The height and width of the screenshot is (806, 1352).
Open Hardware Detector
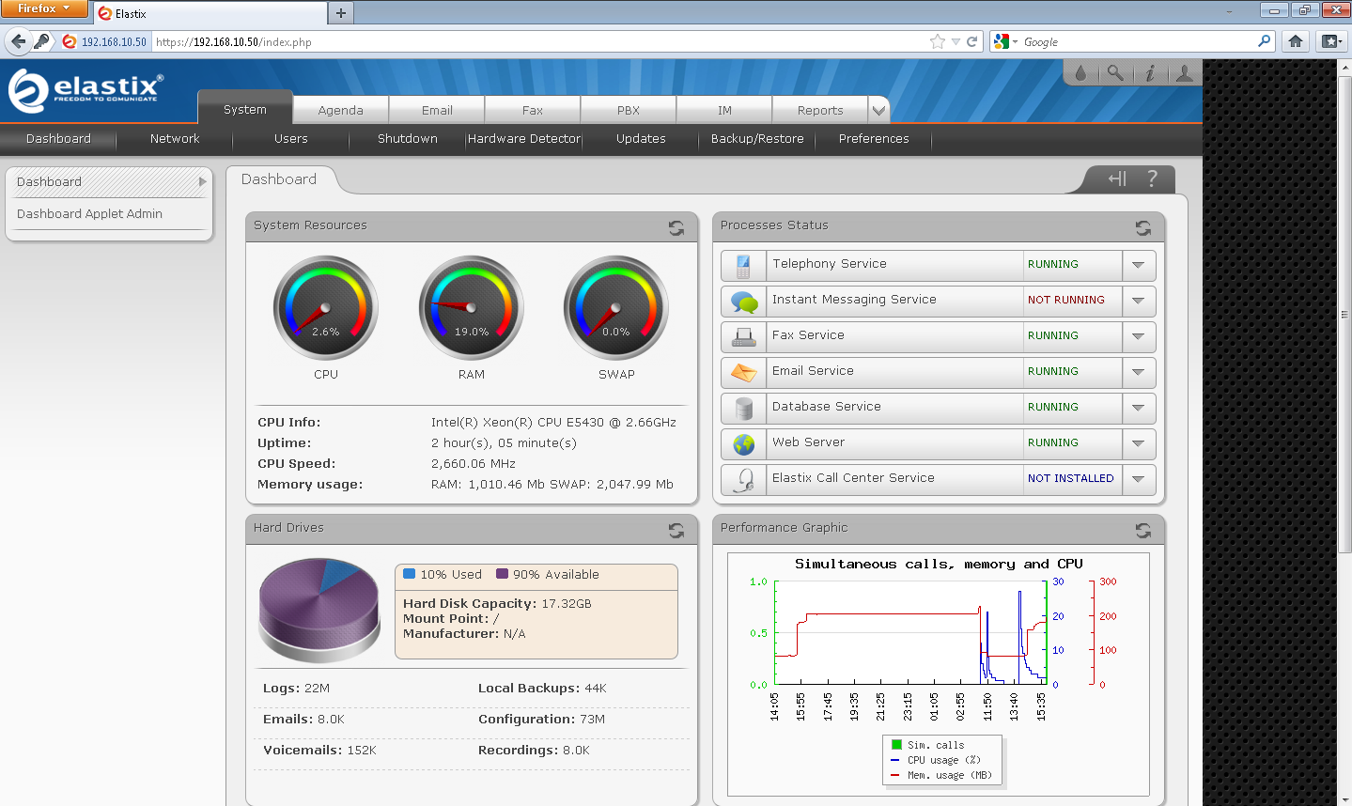[x=524, y=139]
